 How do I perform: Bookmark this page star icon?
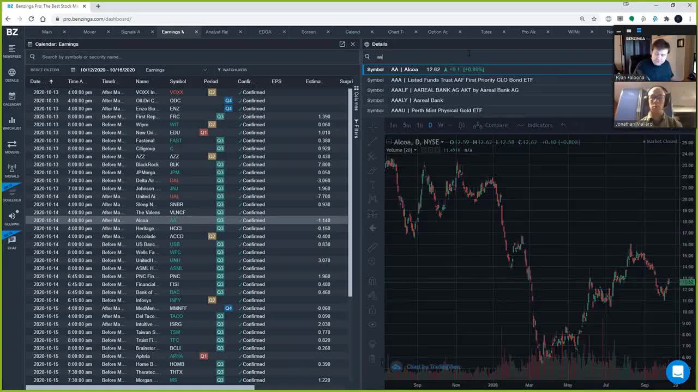594,19
